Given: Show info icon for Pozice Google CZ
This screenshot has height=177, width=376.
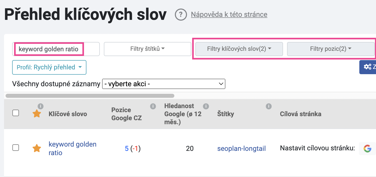Looking at the screenshot, I should point(153,106).
